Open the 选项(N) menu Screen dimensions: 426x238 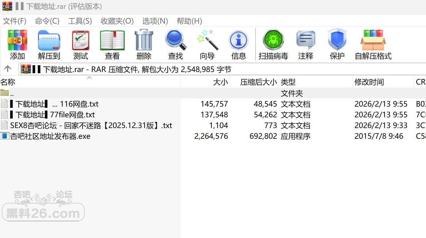[155, 21]
